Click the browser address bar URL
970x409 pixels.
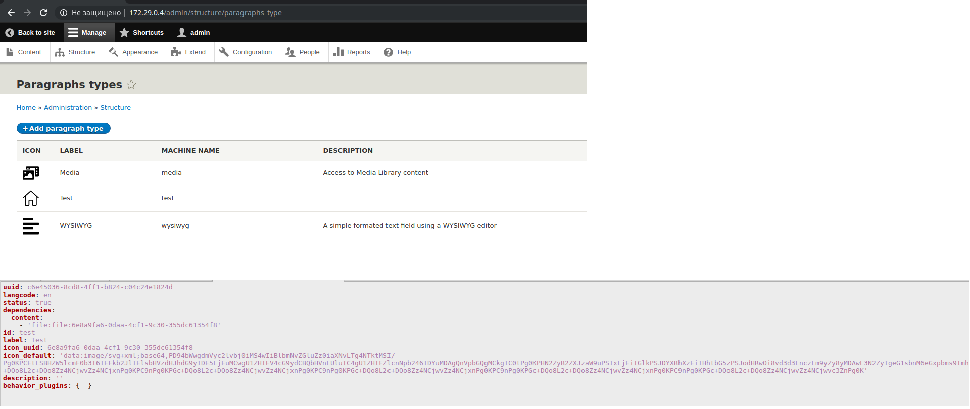205,13
